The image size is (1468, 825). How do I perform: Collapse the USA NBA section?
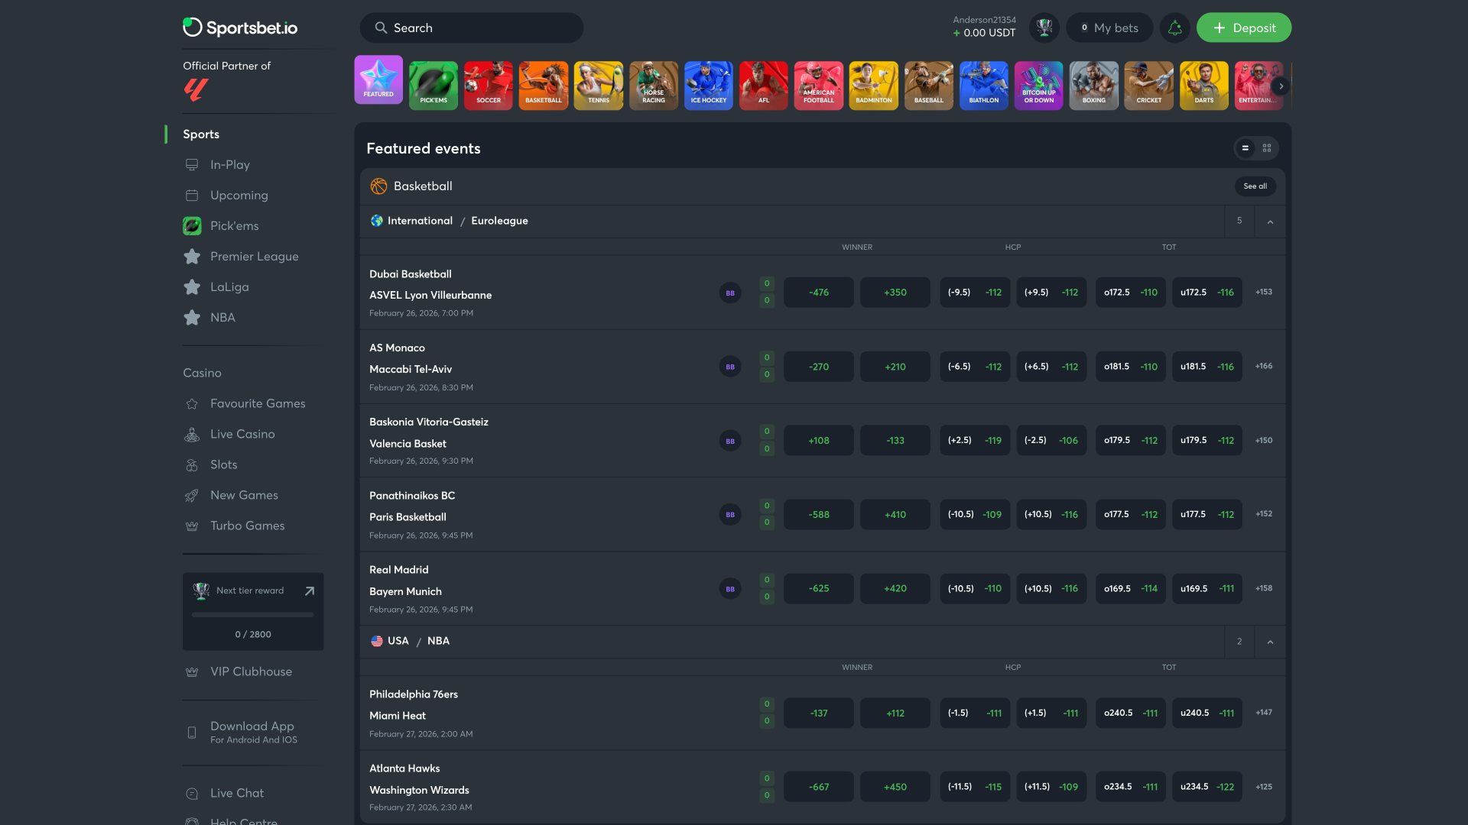pos(1270,642)
